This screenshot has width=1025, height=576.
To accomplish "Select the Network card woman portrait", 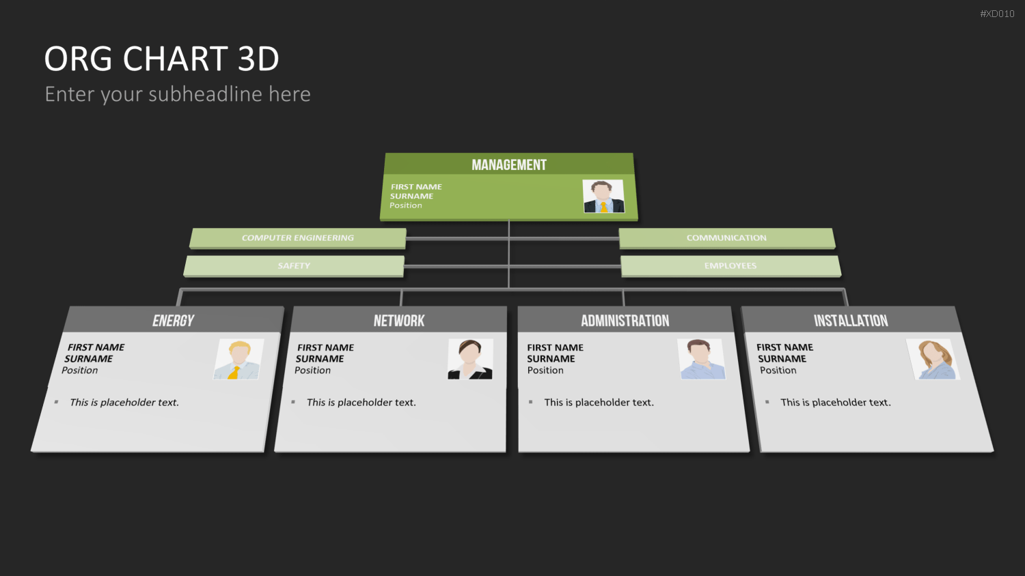I will tap(470, 359).
